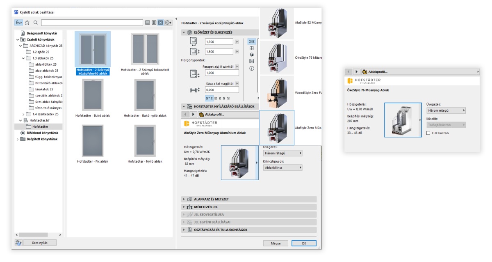Open the profile picture picker in main dialog
492x262 pixels.
tap(240, 162)
